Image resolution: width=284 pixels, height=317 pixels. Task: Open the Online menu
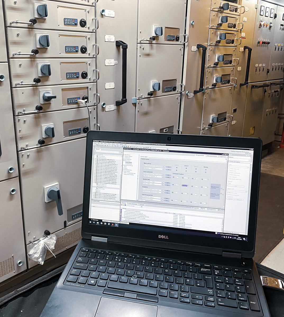[x=109, y=143]
